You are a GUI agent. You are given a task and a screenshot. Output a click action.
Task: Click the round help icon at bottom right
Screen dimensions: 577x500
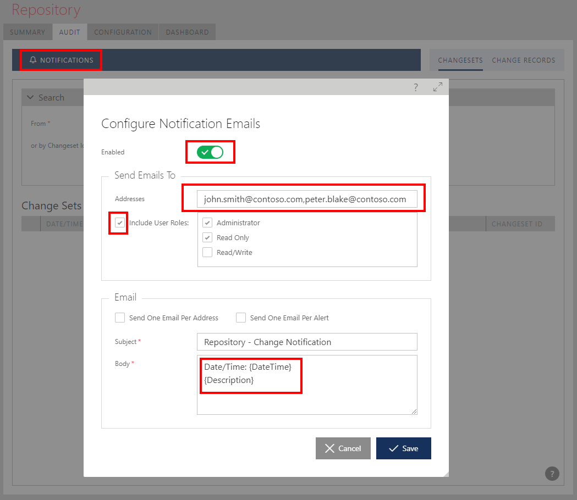pyautogui.click(x=552, y=473)
